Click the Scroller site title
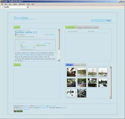Image resolution: width=125 pixels, height=119 pixels. click(21, 18)
